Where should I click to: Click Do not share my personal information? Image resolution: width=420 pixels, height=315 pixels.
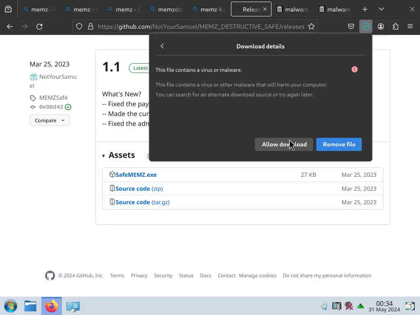click(327, 275)
